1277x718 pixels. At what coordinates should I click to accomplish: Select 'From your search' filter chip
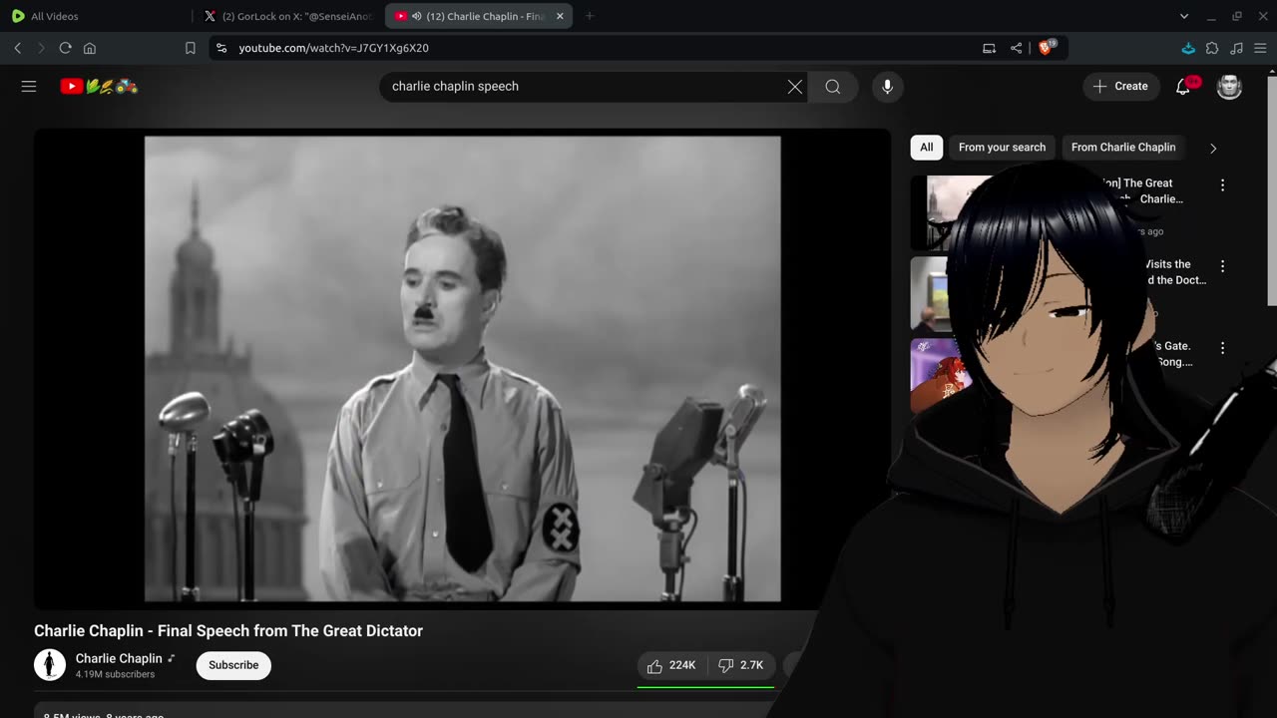1002,148
